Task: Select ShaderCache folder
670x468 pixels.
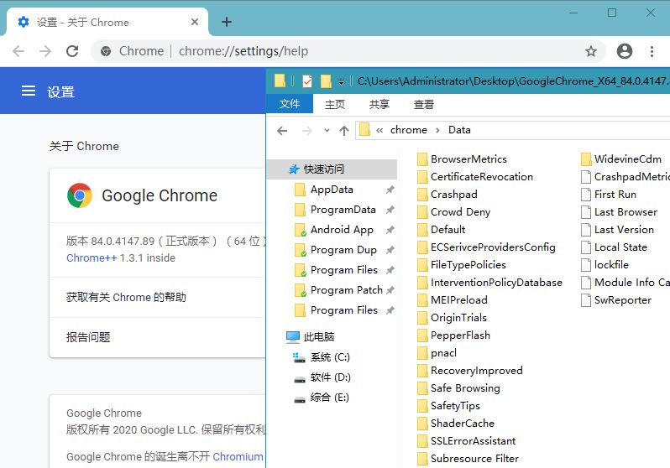Action: (x=456, y=424)
